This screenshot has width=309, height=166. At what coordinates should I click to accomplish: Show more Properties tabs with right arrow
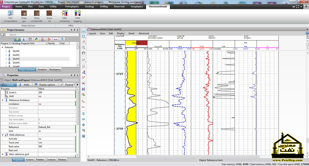[78, 85]
